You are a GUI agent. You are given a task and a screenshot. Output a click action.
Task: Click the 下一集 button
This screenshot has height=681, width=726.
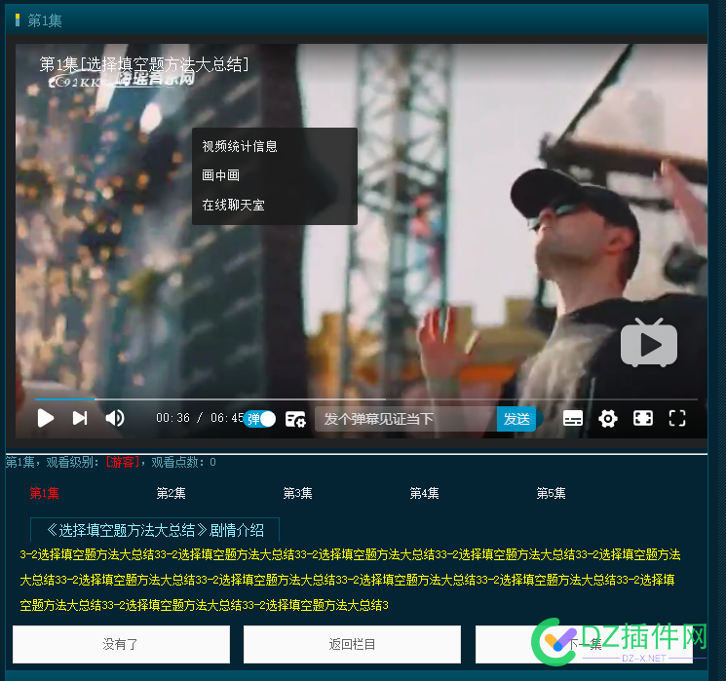[x=584, y=644]
